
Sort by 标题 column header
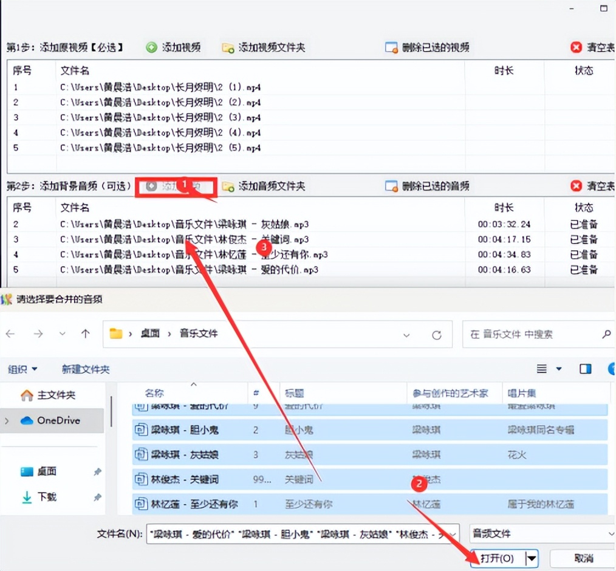point(295,393)
